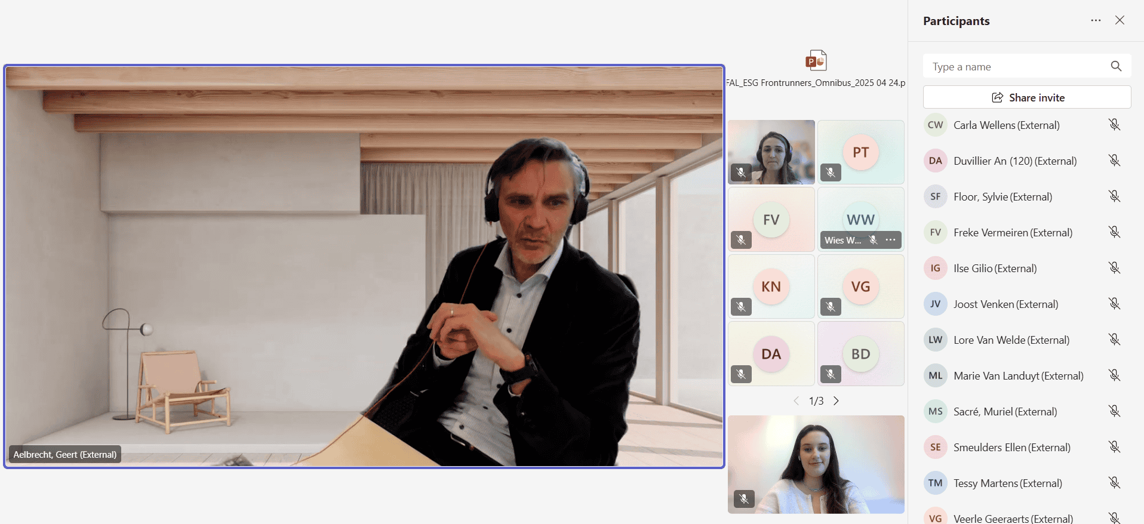
Task: Select the LW avatar for Lore Van Welde
Action: click(936, 340)
